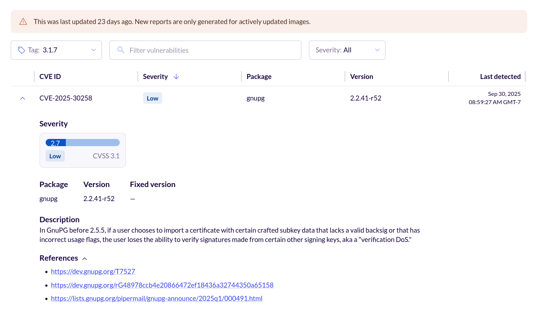Viewport: 538px width, 312px height.
Task: Click the Low severity badge in the table
Action: [x=152, y=98]
